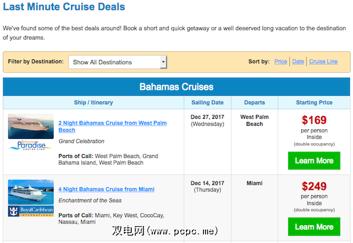Click the Starting Price column header
Image resolution: width=353 pixels, height=243 pixels.
(314, 103)
